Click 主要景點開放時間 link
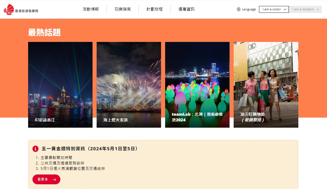This screenshot has width=327, height=190. (x=56, y=158)
